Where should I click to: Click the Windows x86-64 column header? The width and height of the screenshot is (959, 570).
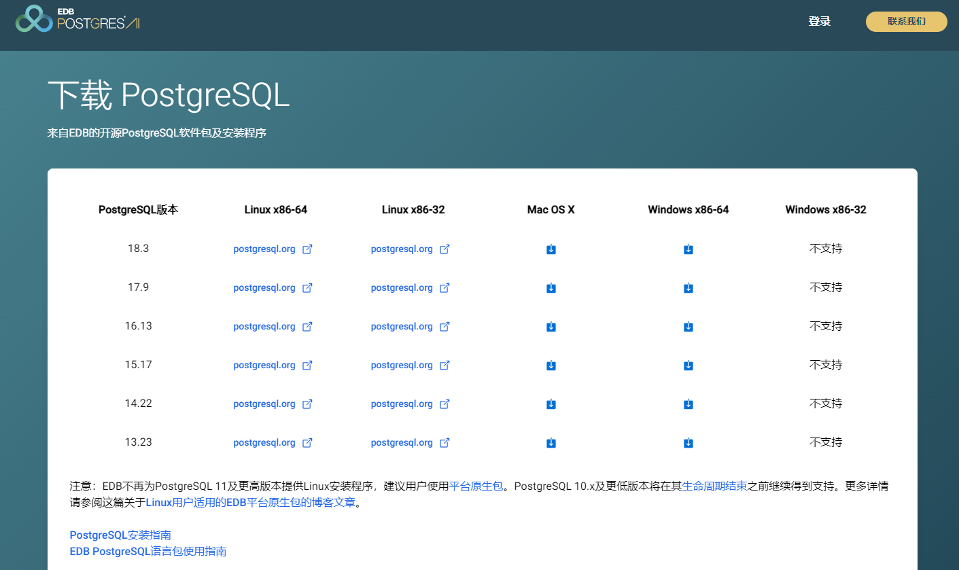(688, 210)
